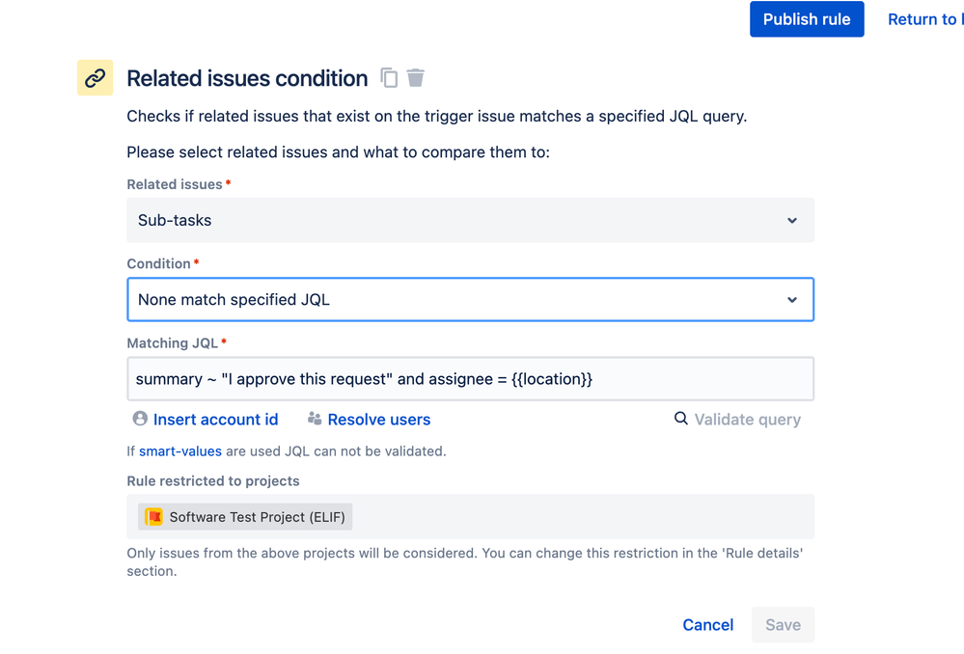Open the smart-values help link

click(x=180, y=450)
